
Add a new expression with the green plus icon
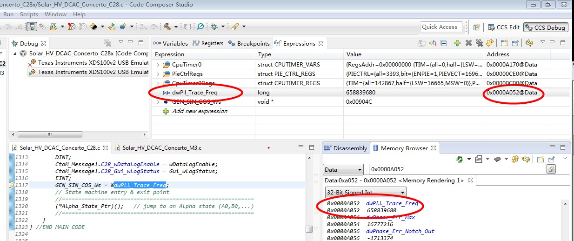click(x=457, y=43)
